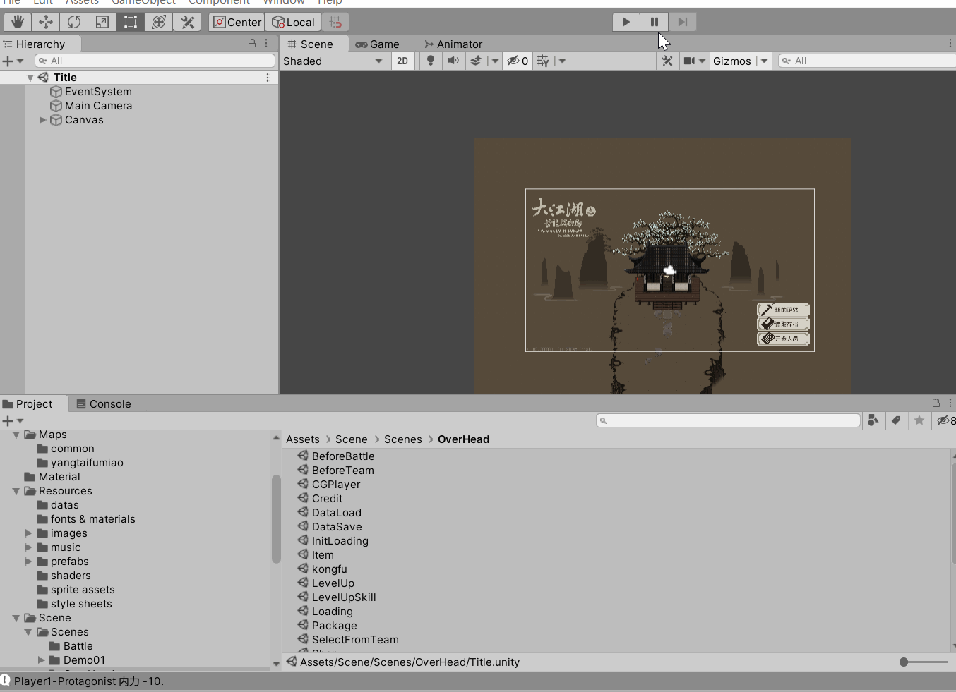The height and width of the screenshot is (692, 956).
Task: Show favorites star filter
Action: pyautogui.click(x=919, y=420)
